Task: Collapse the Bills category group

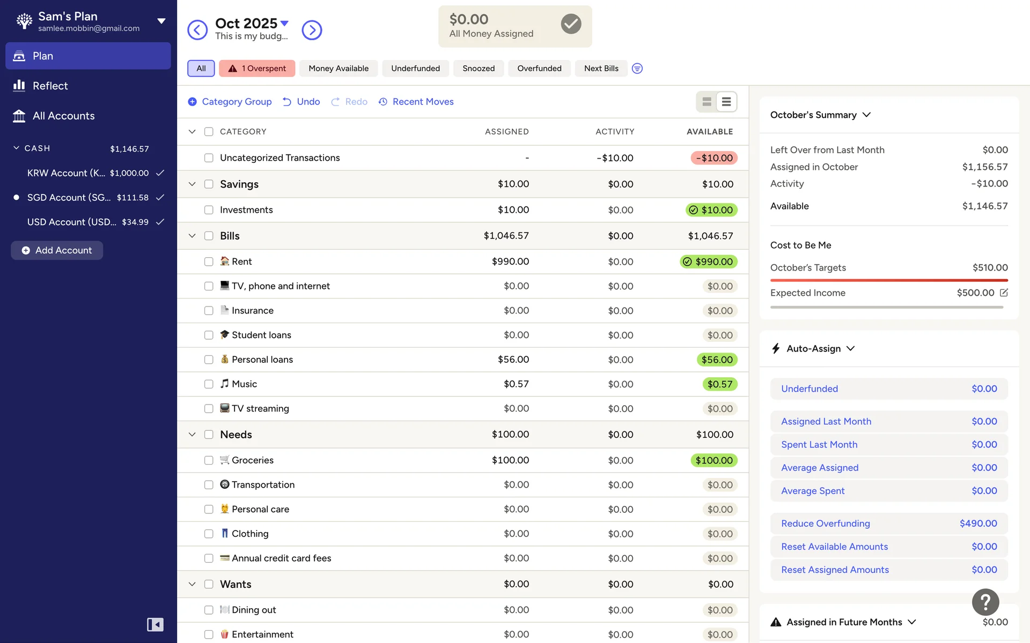Action: coord(192,236)
